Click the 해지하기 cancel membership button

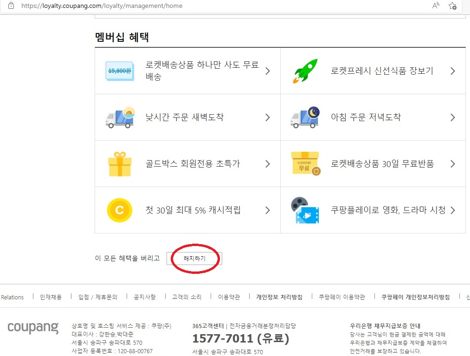pos(194,259)
